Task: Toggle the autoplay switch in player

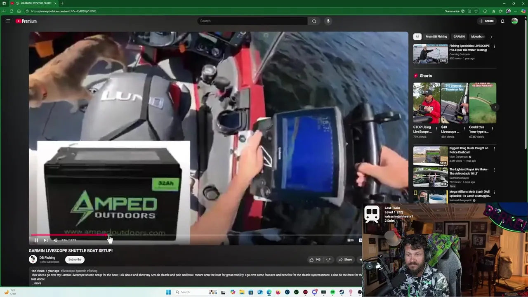Action: click(350, 240)
